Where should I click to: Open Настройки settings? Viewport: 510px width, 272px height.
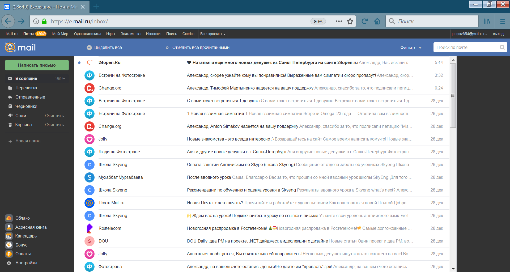point(21,263)
